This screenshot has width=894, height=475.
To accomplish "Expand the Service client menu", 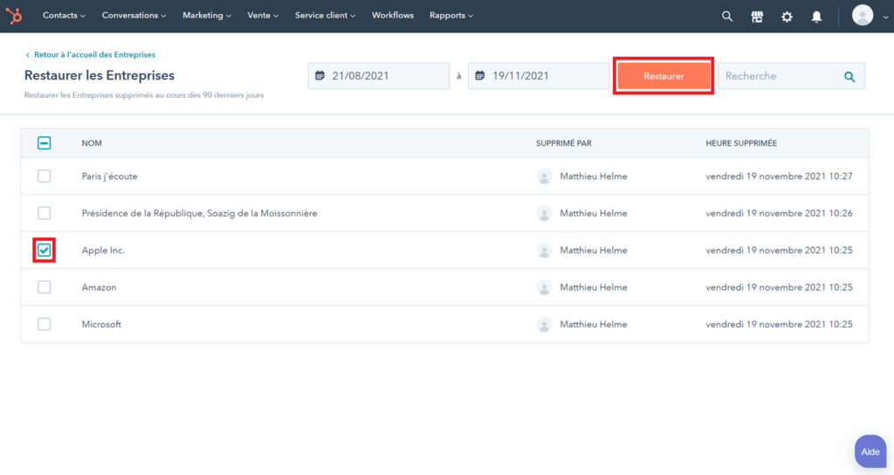I will click(325, 16).
